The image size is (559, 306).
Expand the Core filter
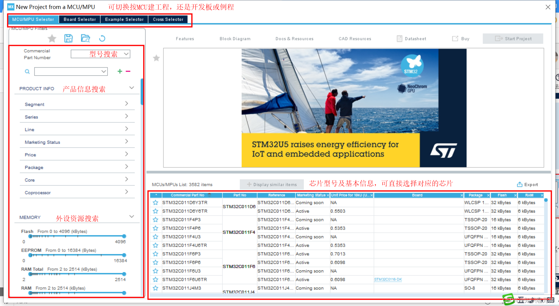pos(127,179)
